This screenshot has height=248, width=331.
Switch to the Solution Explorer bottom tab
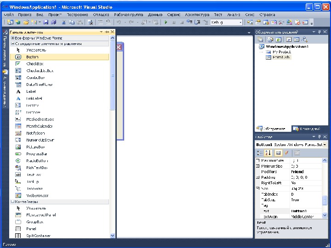click(x=273, y=129)
